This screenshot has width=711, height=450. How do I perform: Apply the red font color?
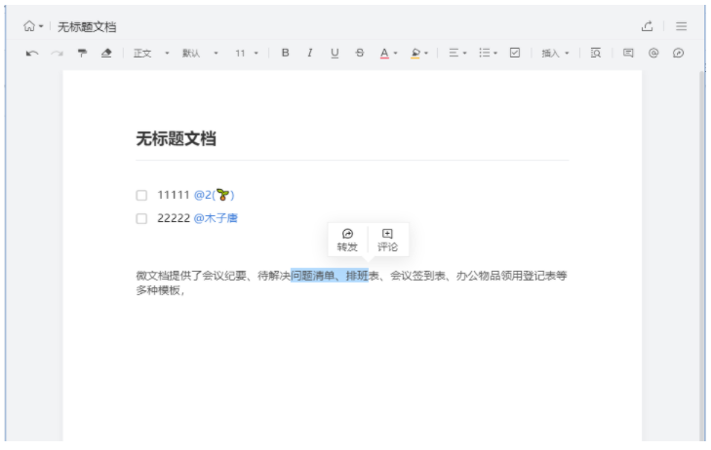pos(384,54)
